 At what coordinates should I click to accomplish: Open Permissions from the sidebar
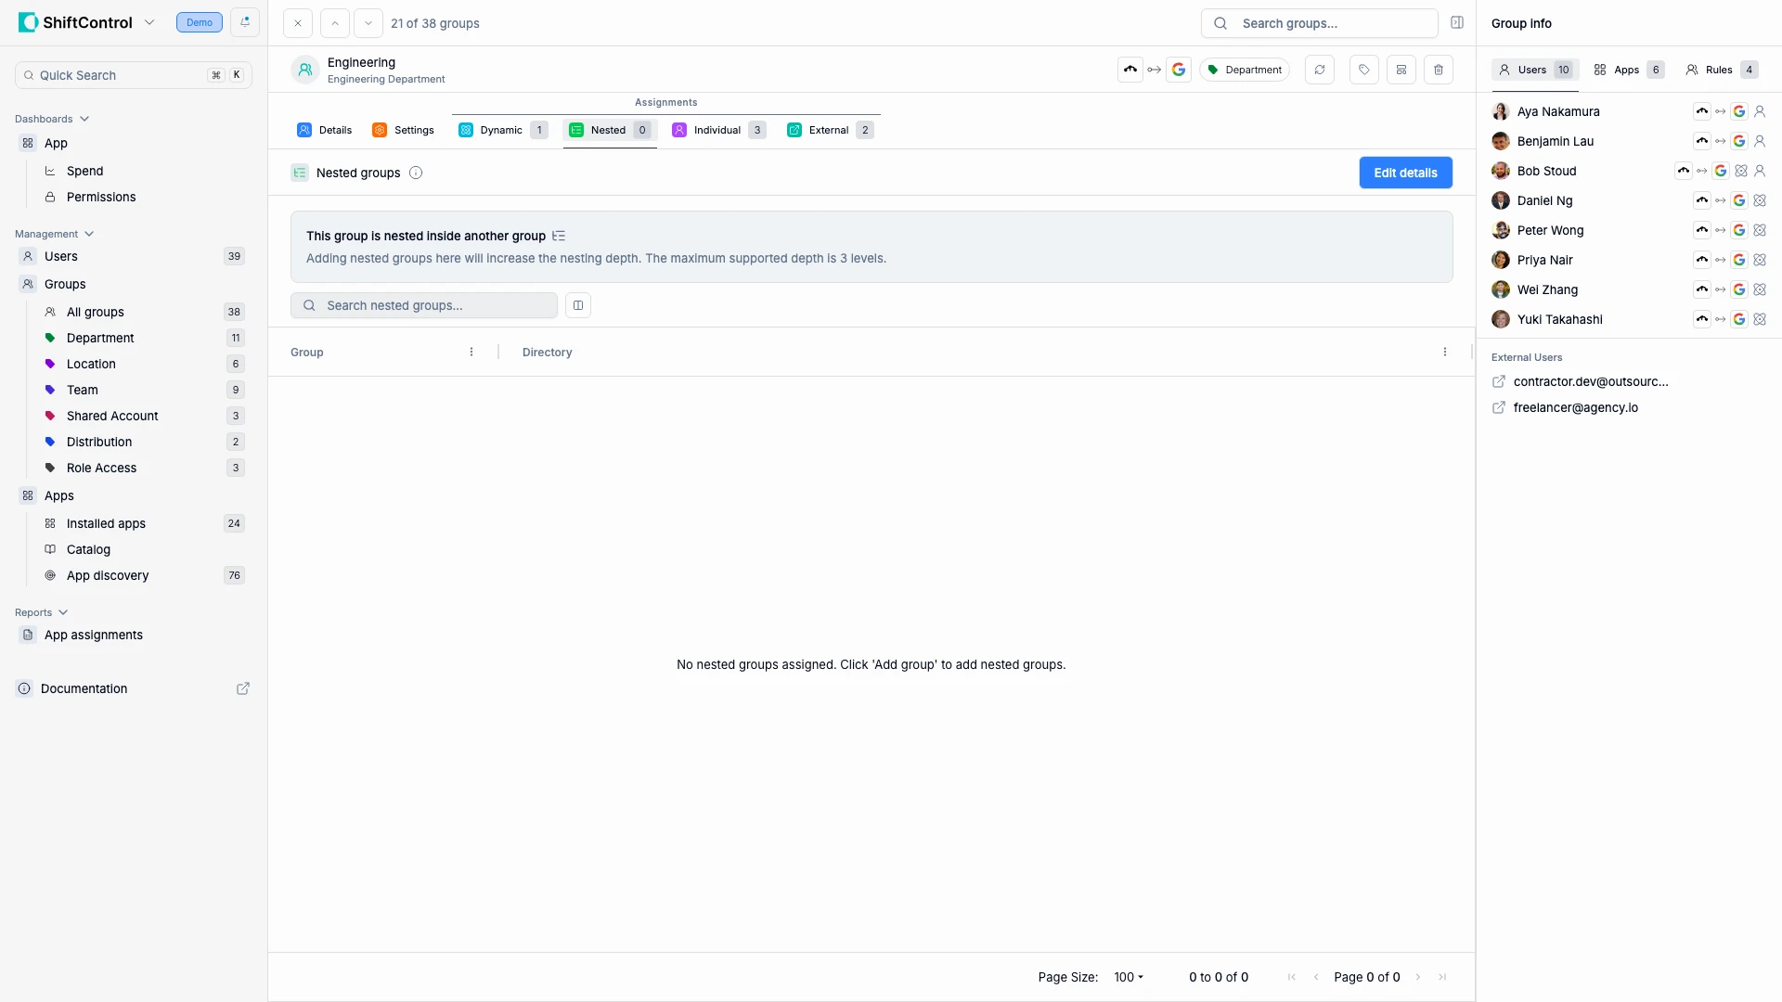101,197
